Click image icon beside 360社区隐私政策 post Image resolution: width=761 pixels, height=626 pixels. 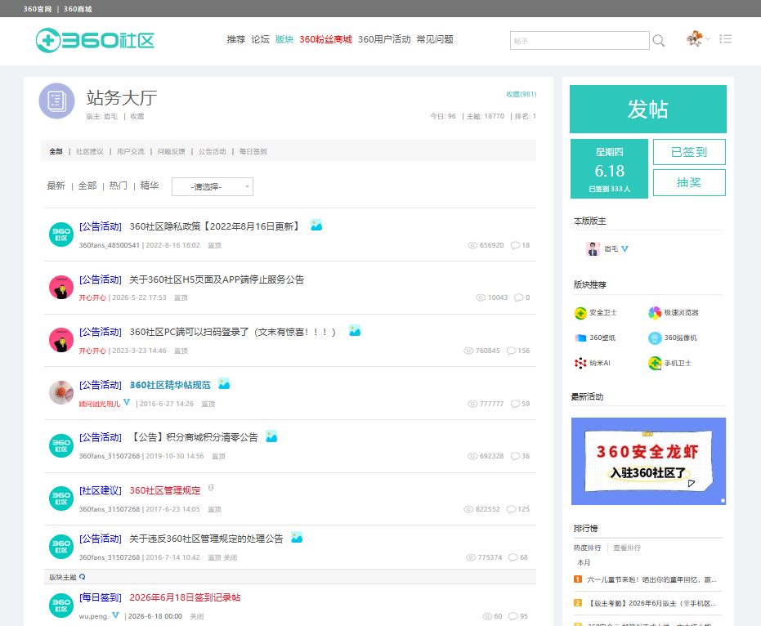coord(316,226)
